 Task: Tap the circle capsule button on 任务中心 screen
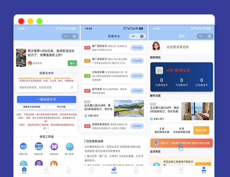[x=142, y=36]
